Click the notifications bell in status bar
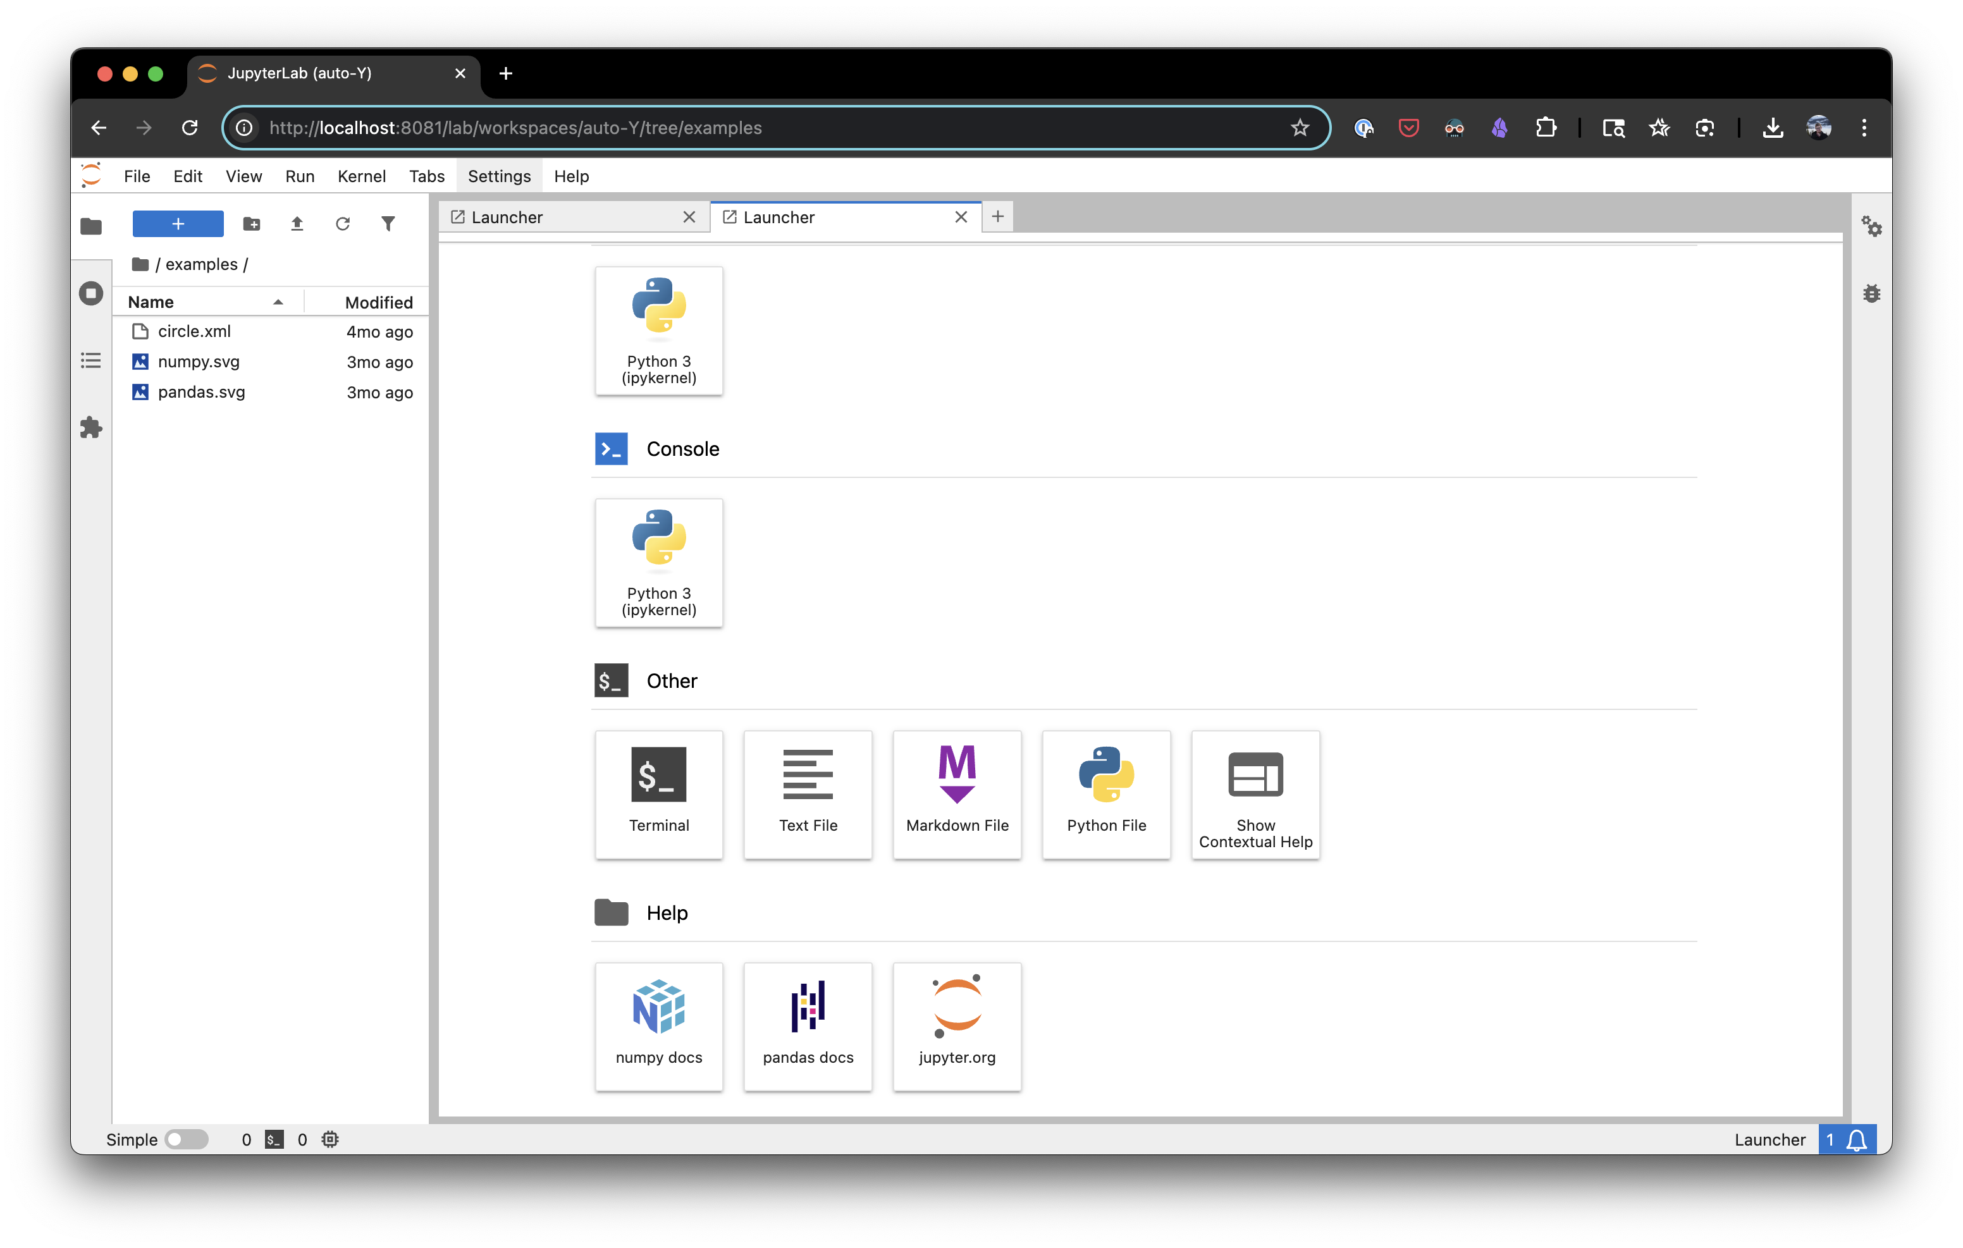1963x1248 pixels. [1856, 1139]
